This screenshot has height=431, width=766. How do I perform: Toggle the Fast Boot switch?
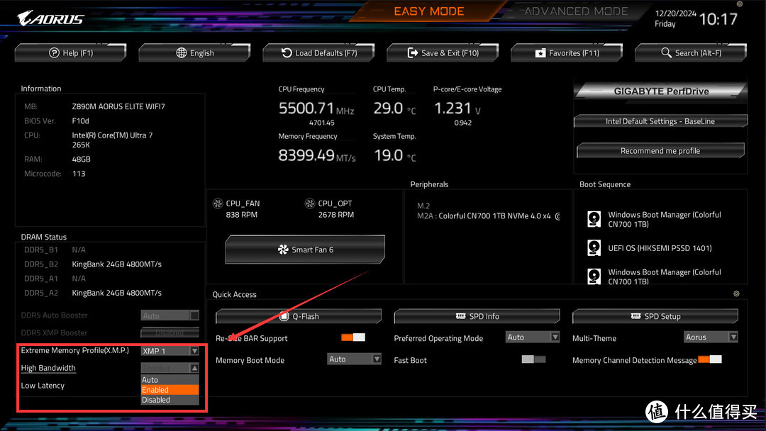[533, 359]
